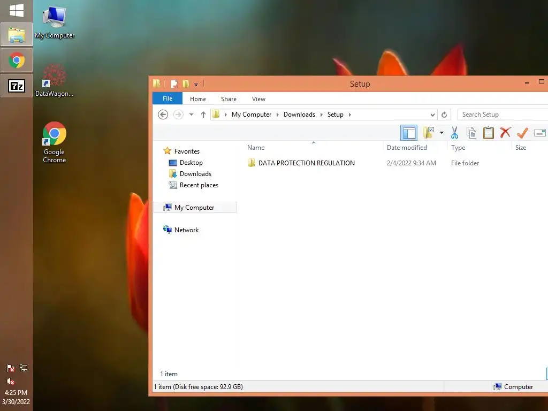Viewport: 548px width, 411px height.
Task: Open the Windows Start button
Action: point(17,10)
